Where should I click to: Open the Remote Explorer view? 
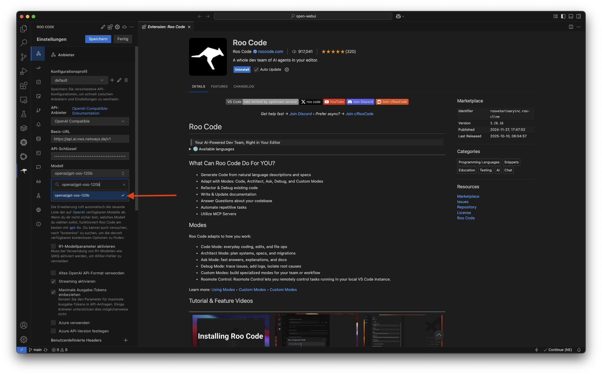click(x=24, y=100)
